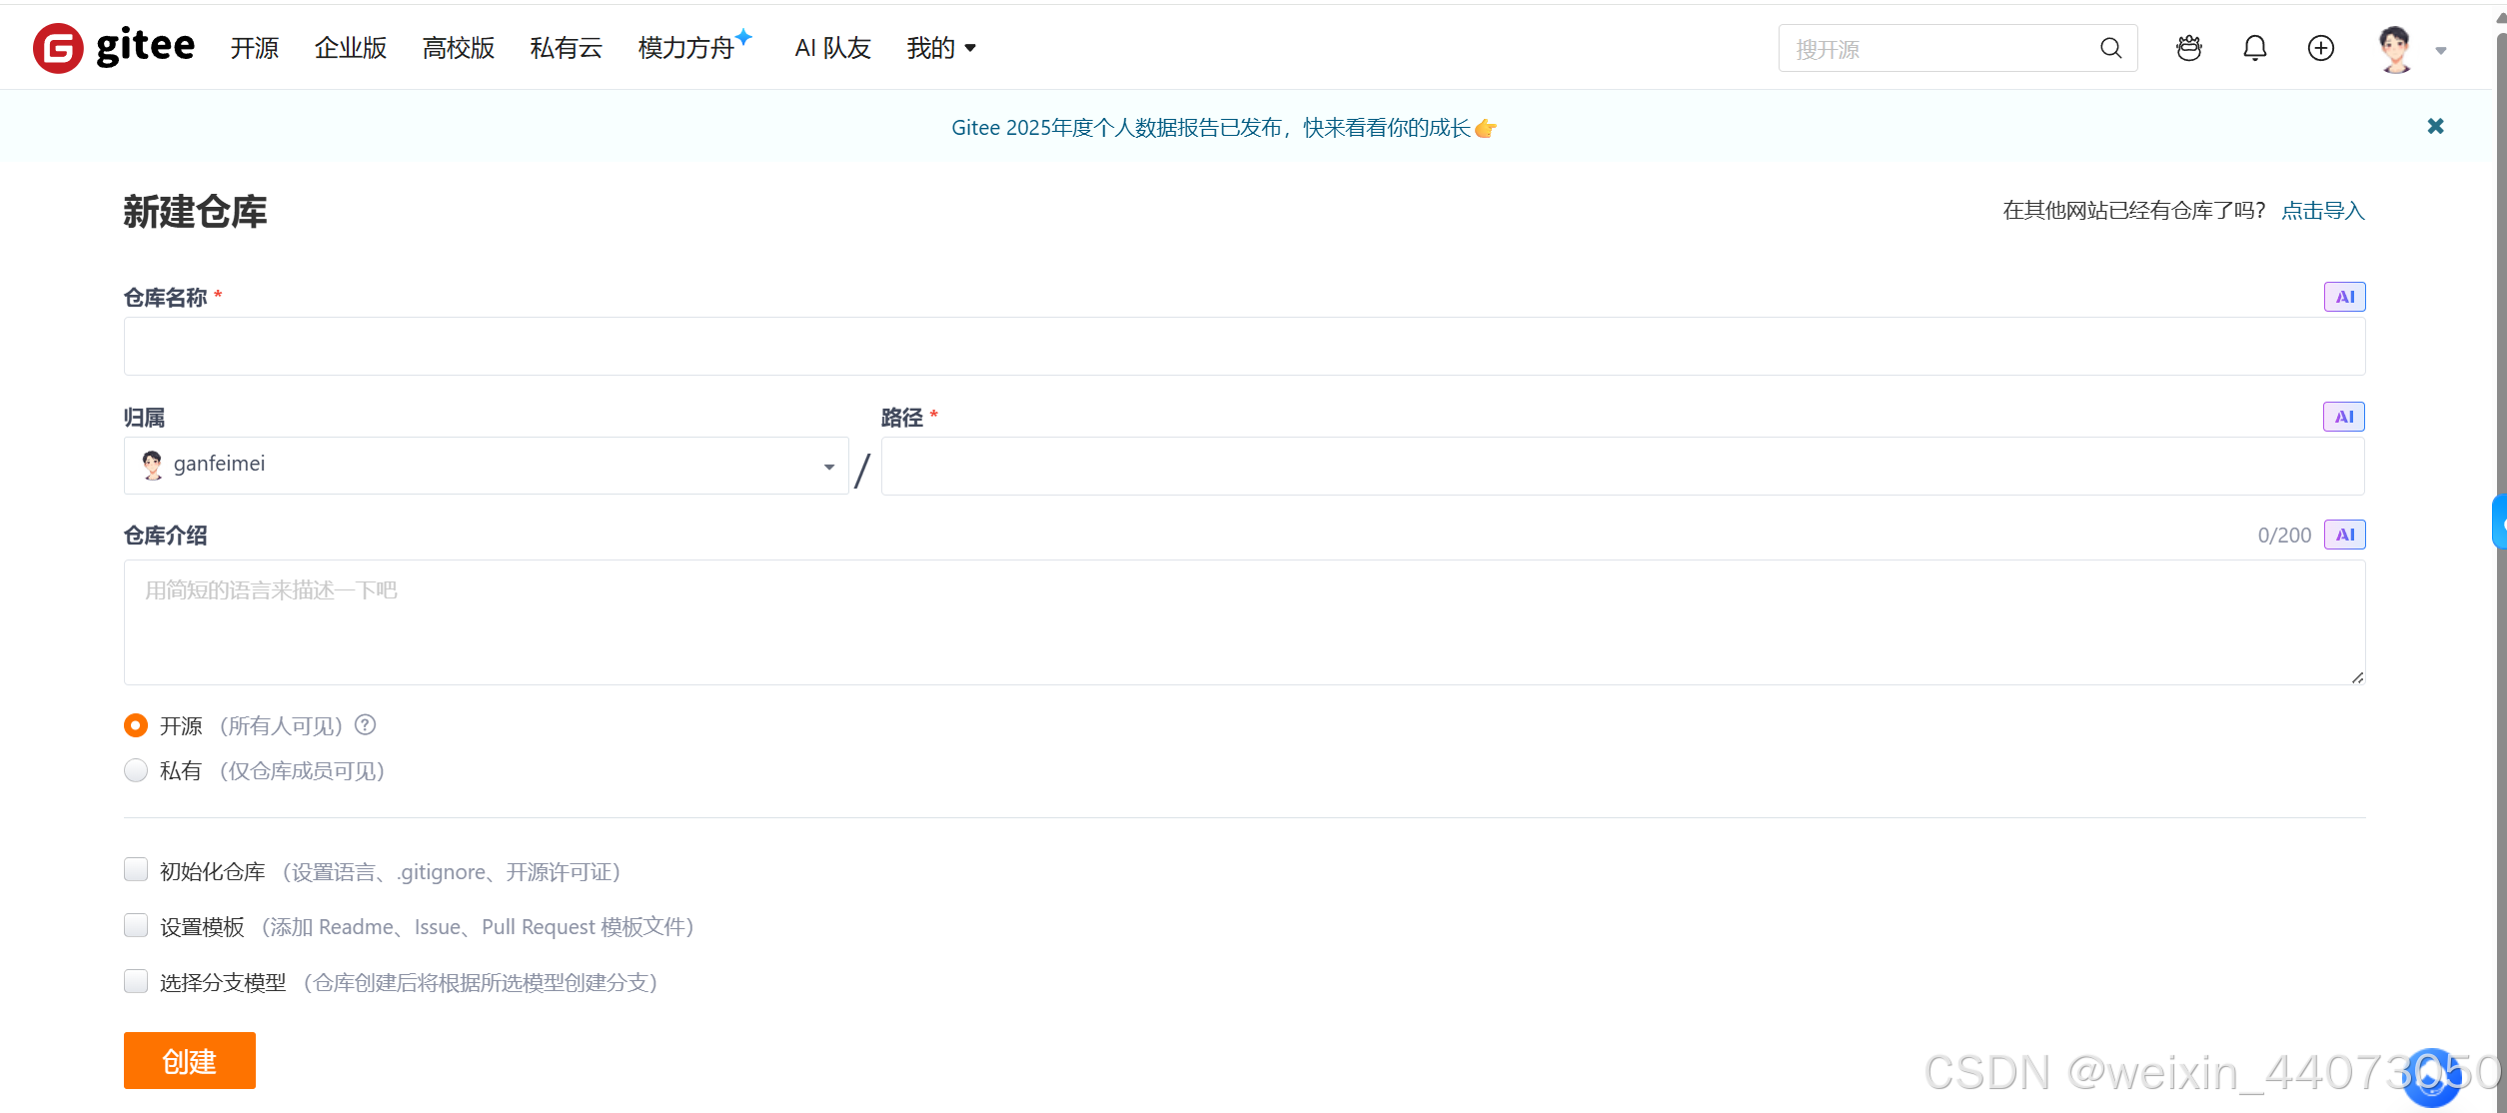Select the 私有 visibility option
The height and width of the screenshot is (1113, 2507).
click(136, 770)
